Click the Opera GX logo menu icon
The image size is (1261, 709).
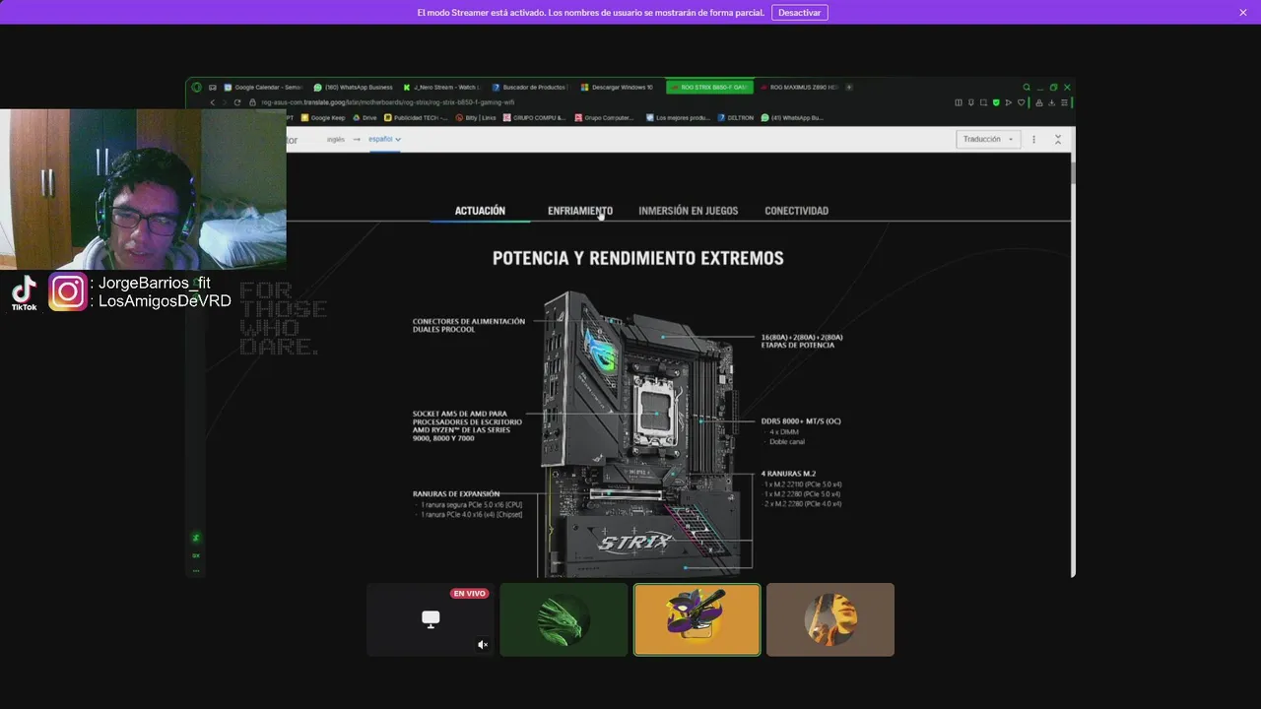click(x=196, y=87)
